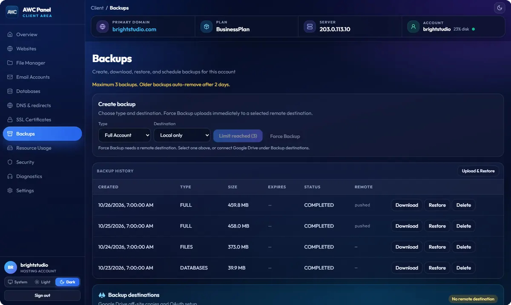The width and height of the screenshot is (511, 305).
Task: Click the Force Backup button
Action: tap(285, 136)
